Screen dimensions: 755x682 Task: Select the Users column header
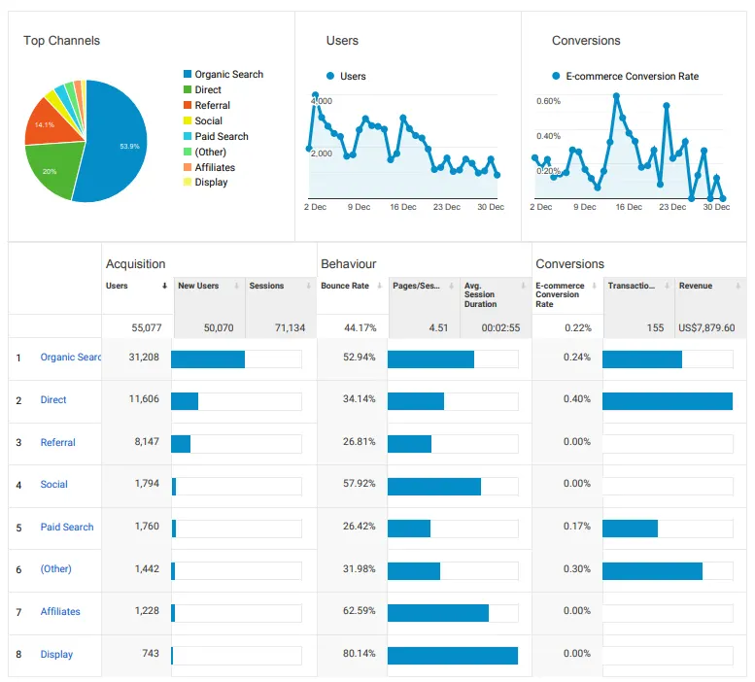click(x=117, y=286)
